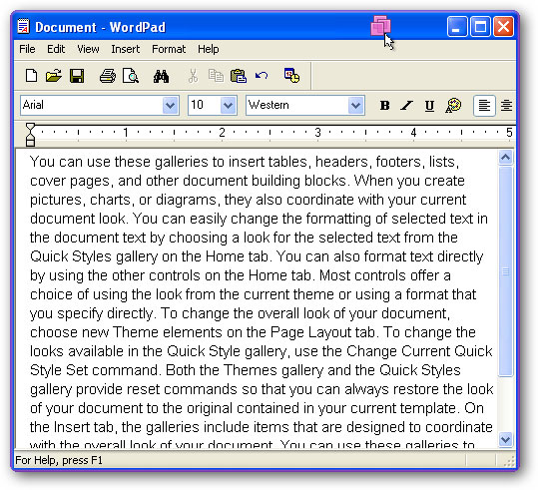Click the scroll up arrow of document scrollbar
538x490 pixels.
click(x=505, y=158)
